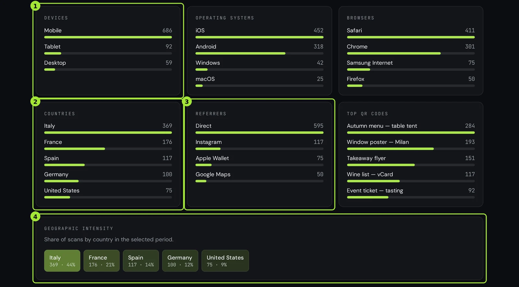This screenshot has height=287, width=519.
Task: Select the Chrome browser label
Action: click(357, 47)
